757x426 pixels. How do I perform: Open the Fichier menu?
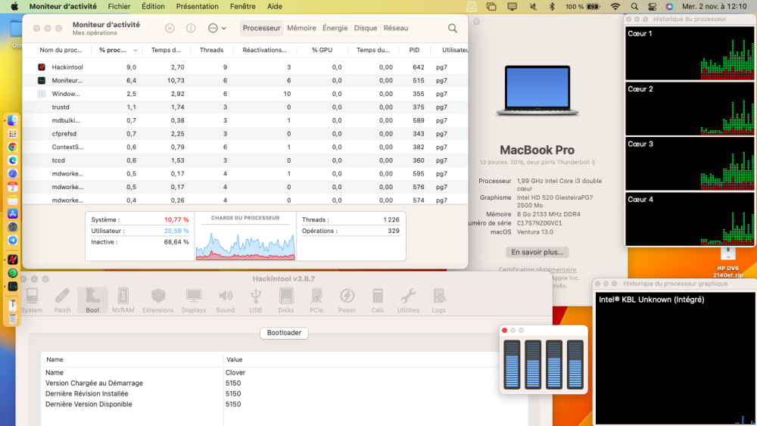tap(119, 6)
